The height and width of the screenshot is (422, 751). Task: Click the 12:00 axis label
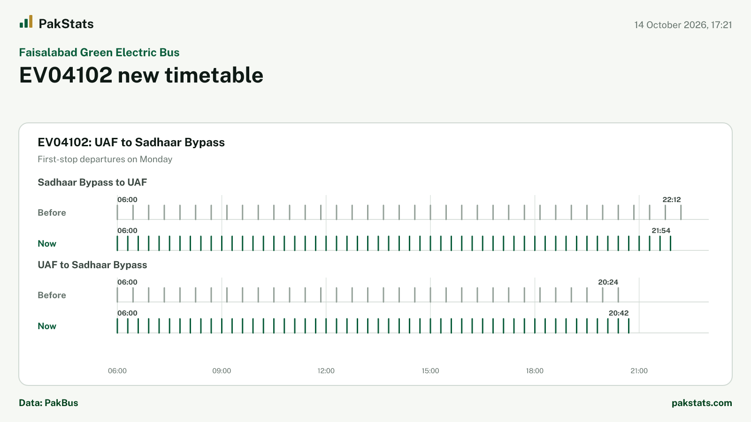(326, 371)
